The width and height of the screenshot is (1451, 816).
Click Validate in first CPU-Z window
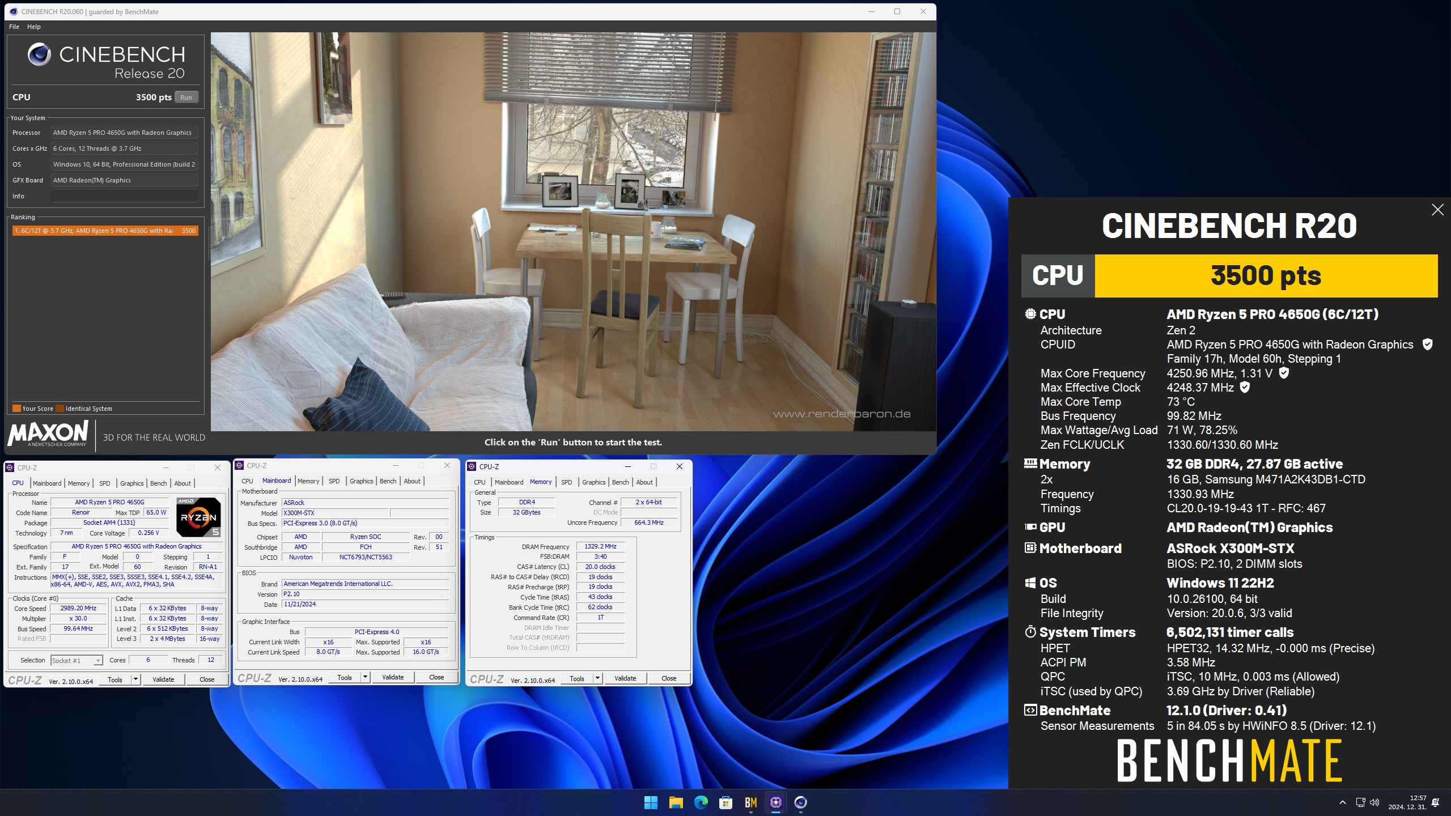[163, 679]
